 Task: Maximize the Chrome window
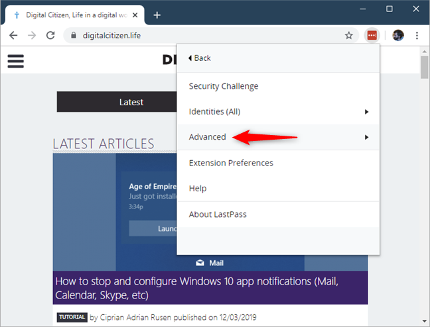390,9
